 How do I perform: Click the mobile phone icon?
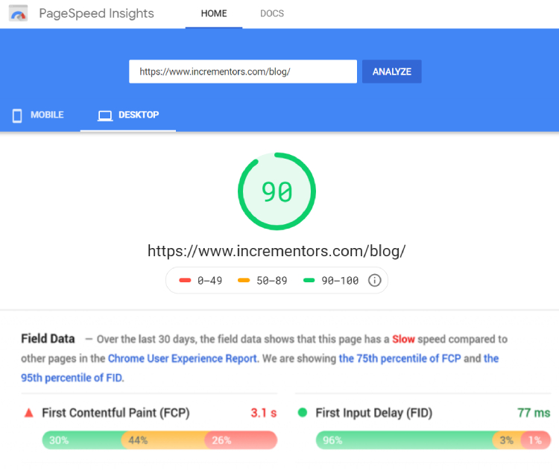17,115
